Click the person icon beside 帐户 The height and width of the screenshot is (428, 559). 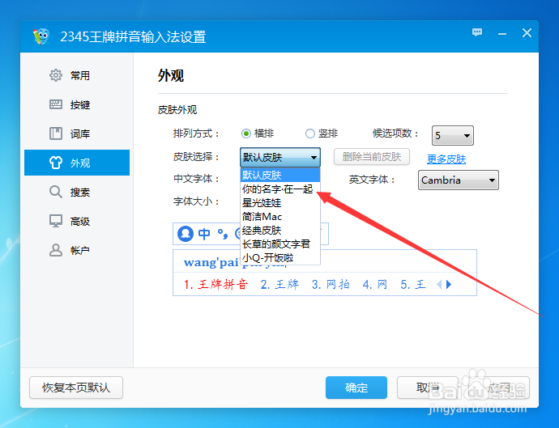pos(56,250)
